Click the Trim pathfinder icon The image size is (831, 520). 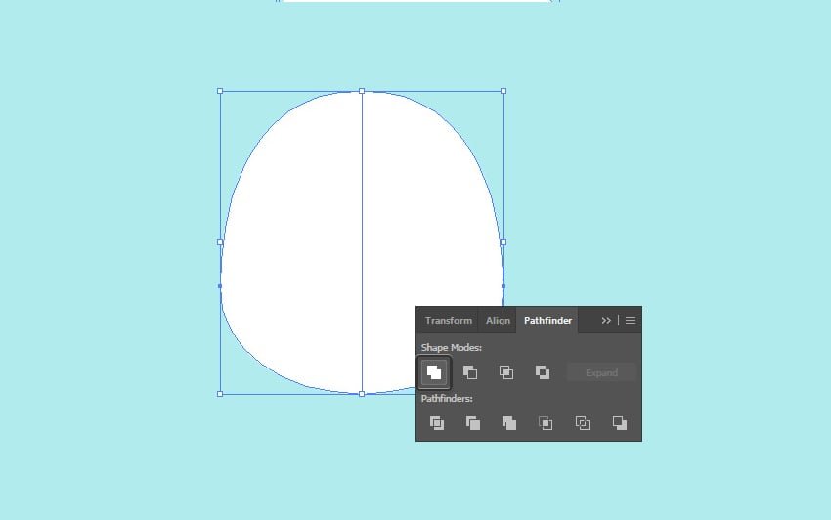(473, 423)
